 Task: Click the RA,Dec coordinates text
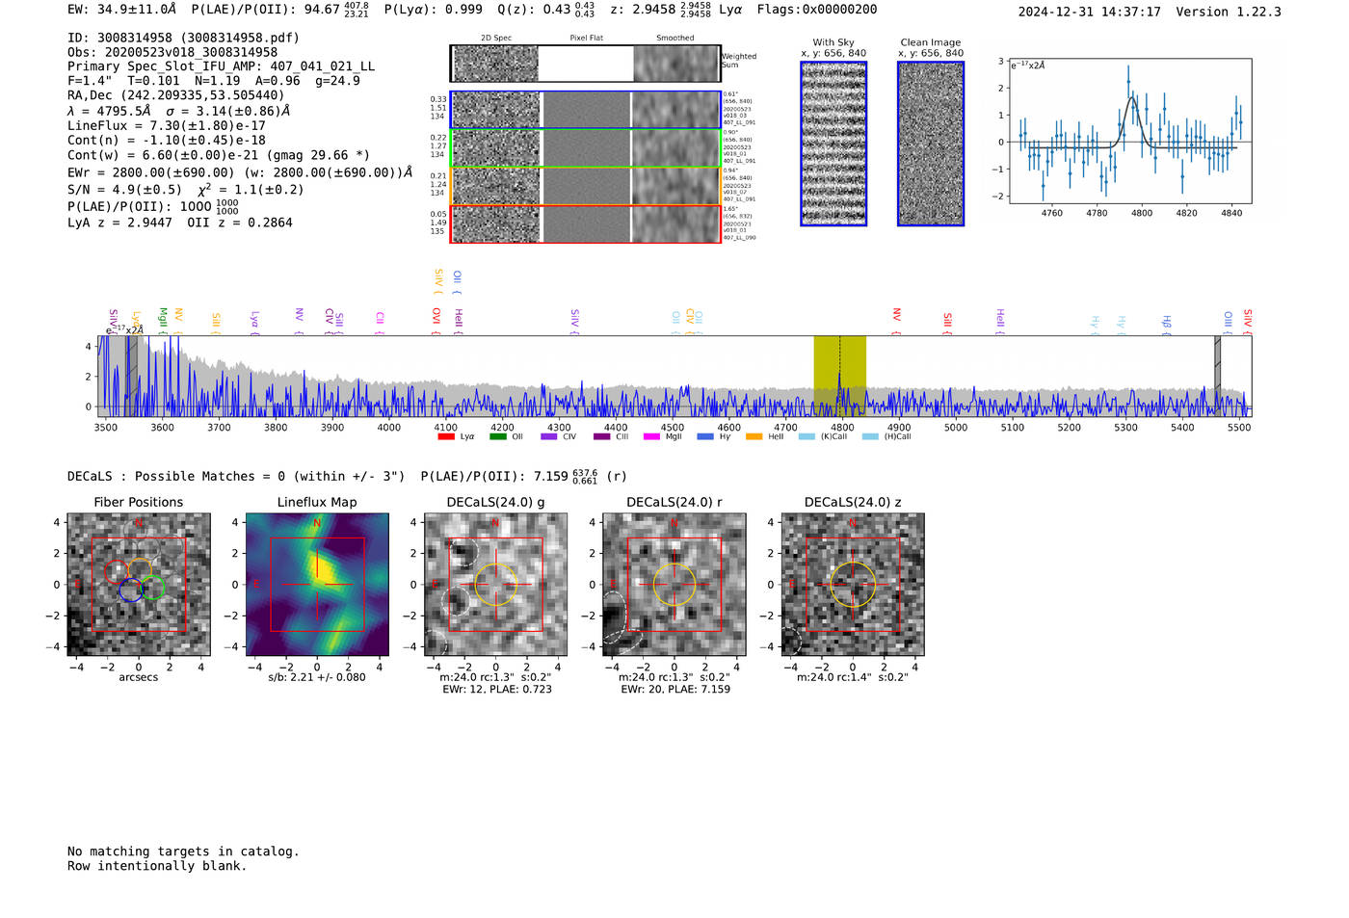pyautogui.click(x=176, y=95)
